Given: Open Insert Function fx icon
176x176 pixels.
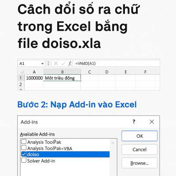Looking at the screenshot, I should click(x=70, y=63).
